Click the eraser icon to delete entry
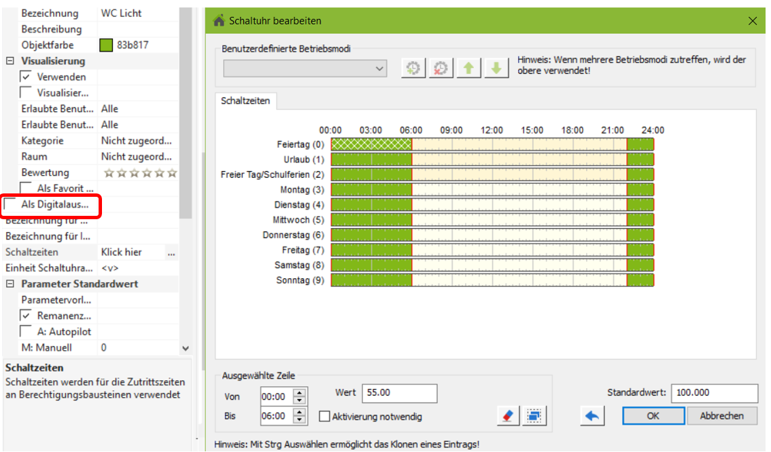Viewport: 771px width, 452px height. coord(507,416)
